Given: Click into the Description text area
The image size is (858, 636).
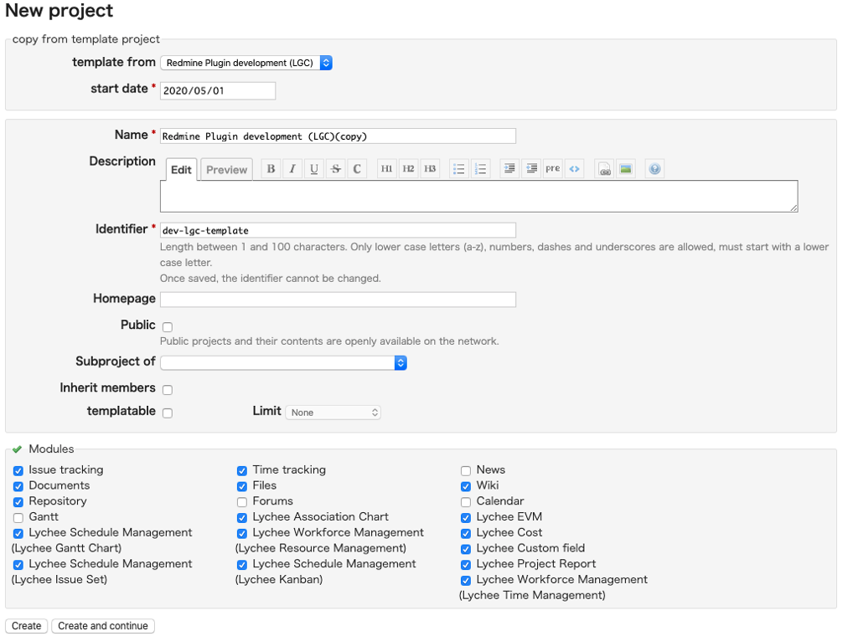Looking at the screenshot, I should (478, 196).
